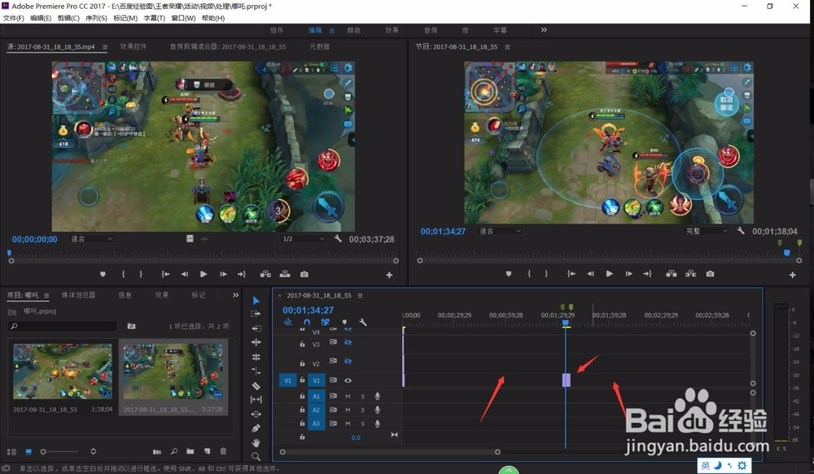Open button editor plus in Source monitor
Image resolution: width=814 pixels, height=474 pixels.
(389, 275)
